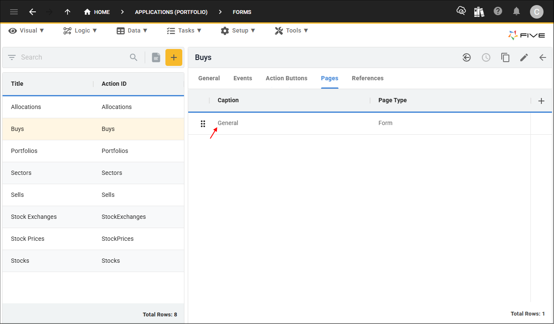Expand the Tasks menu

point(184,30)
